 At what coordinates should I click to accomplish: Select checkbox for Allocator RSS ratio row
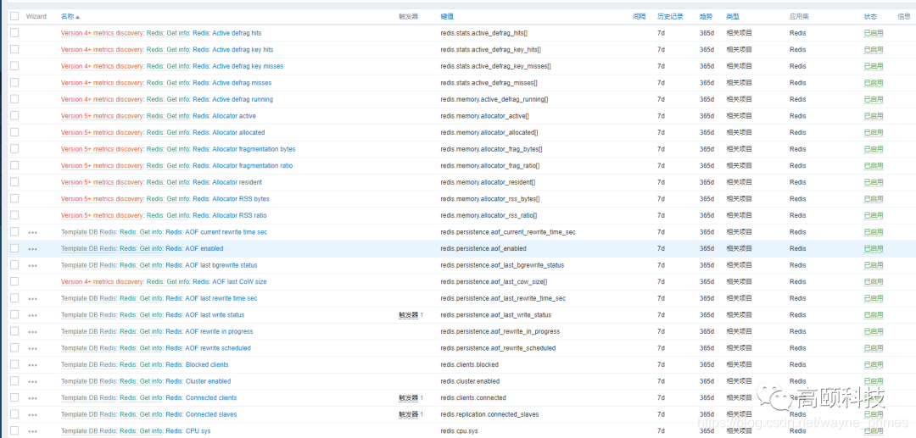click(x=14, y=215)
